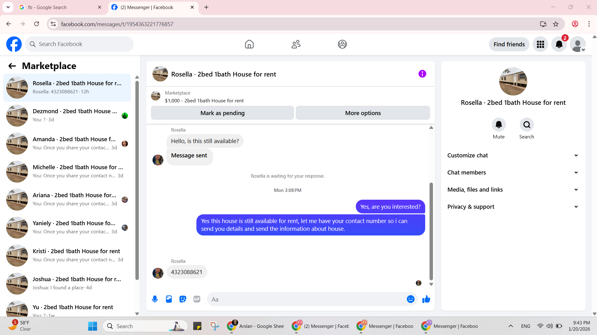
Task: Open the Chrome tab search dropdown
Action: 8,7
